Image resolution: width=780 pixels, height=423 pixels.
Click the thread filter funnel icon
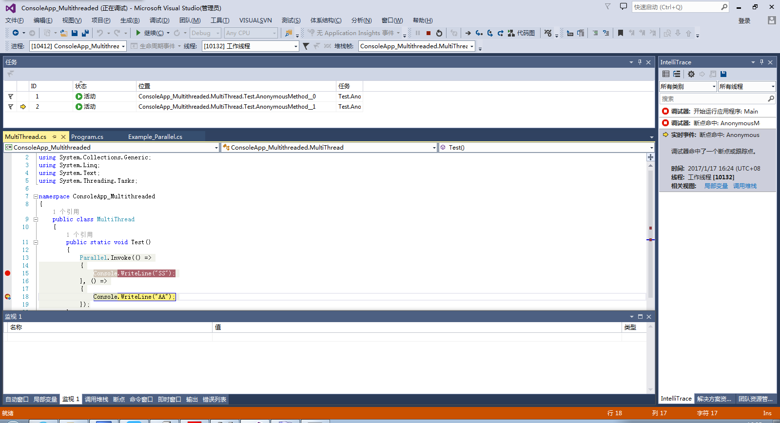pyautogui.click(x=306, y=46)
